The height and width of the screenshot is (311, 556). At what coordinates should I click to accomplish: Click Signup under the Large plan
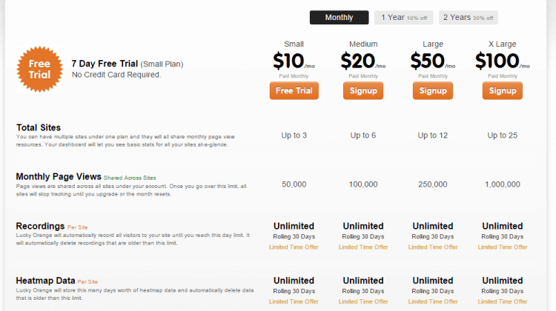pos(433,90)
